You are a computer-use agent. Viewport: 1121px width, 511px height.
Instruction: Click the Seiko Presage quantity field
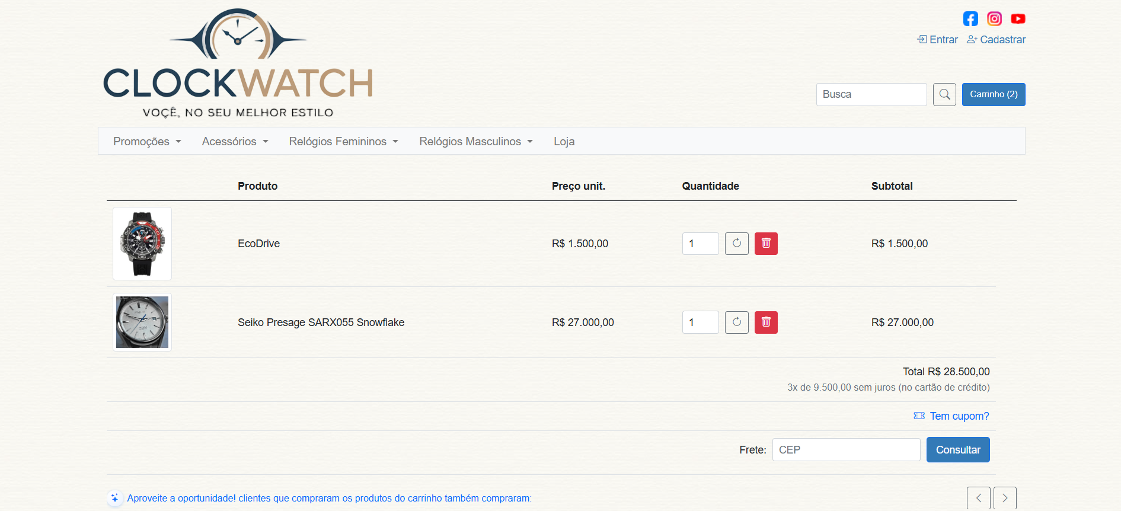tap(700, 322)
